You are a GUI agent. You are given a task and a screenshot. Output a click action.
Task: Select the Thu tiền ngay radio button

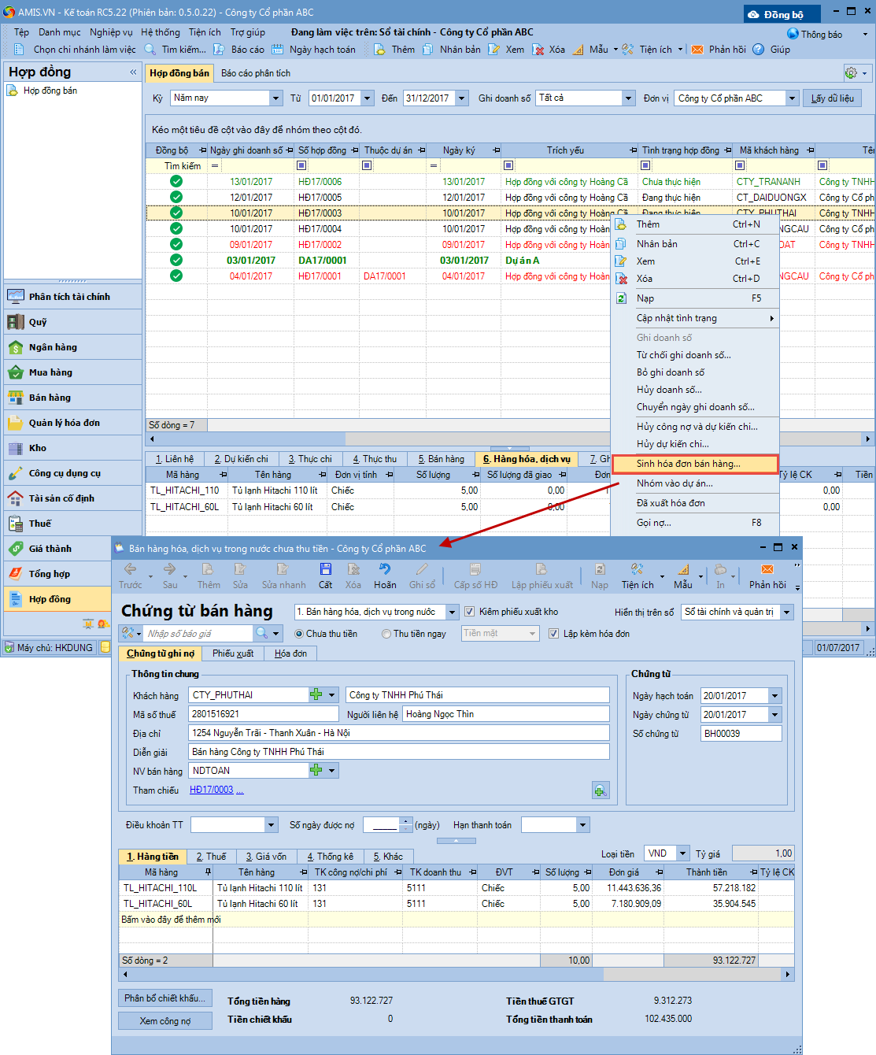(386, 634)
